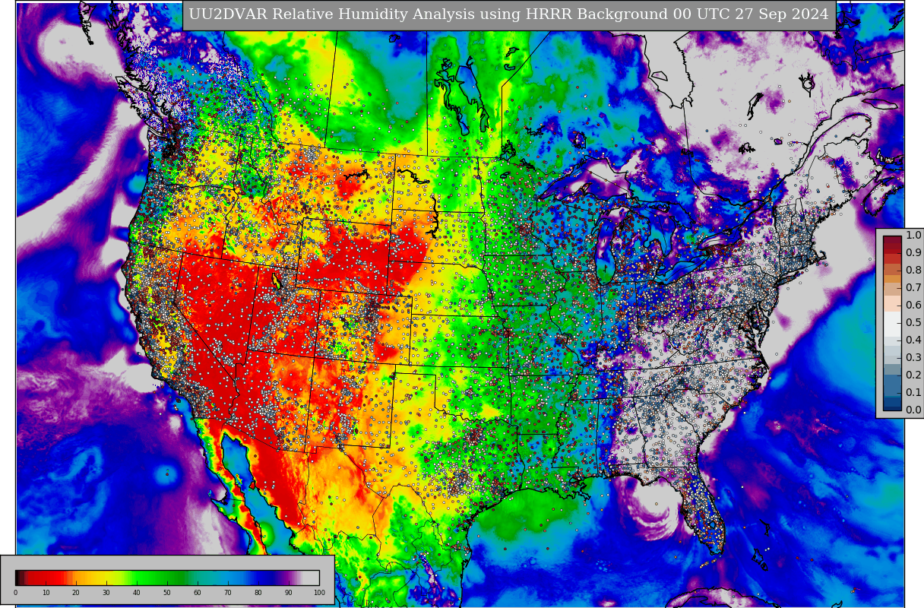Select the 0.4 label on the right colorbar

tap(913, 340)
